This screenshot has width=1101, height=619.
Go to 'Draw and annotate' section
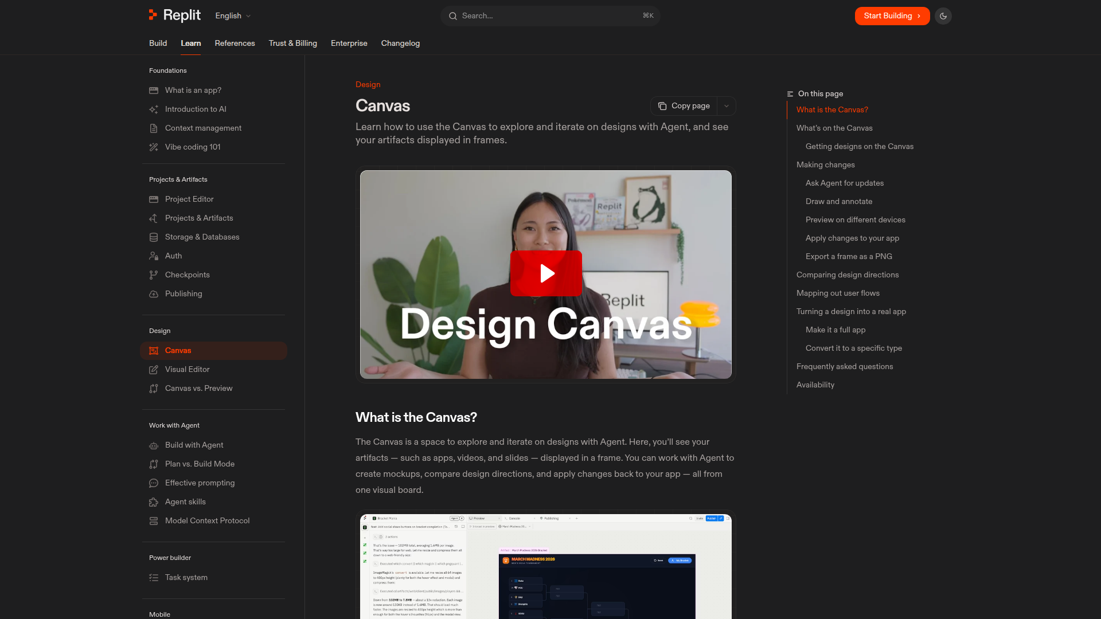coord(839,202)
